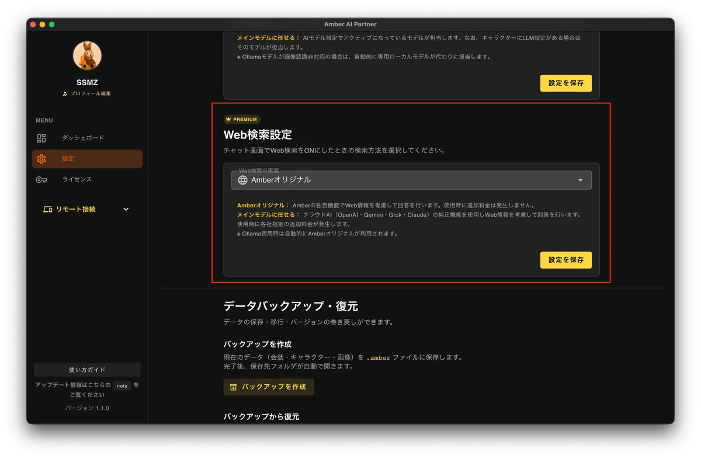Viewport: 701px width, 459px height.
Task: Follow the note update link
Action: 122,385
